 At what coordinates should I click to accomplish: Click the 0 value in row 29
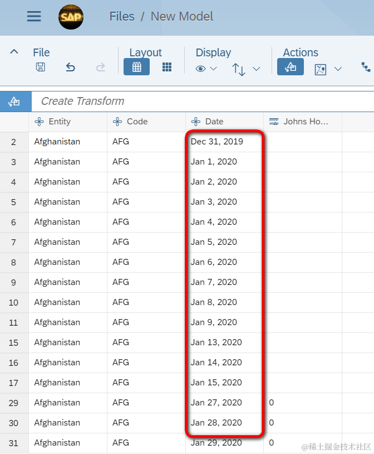pyautogui.click(x=272, y=403)
